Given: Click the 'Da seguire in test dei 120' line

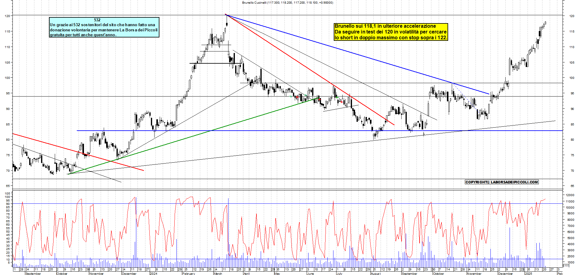Looking at the screenshot, I should (x=391, y=32).
